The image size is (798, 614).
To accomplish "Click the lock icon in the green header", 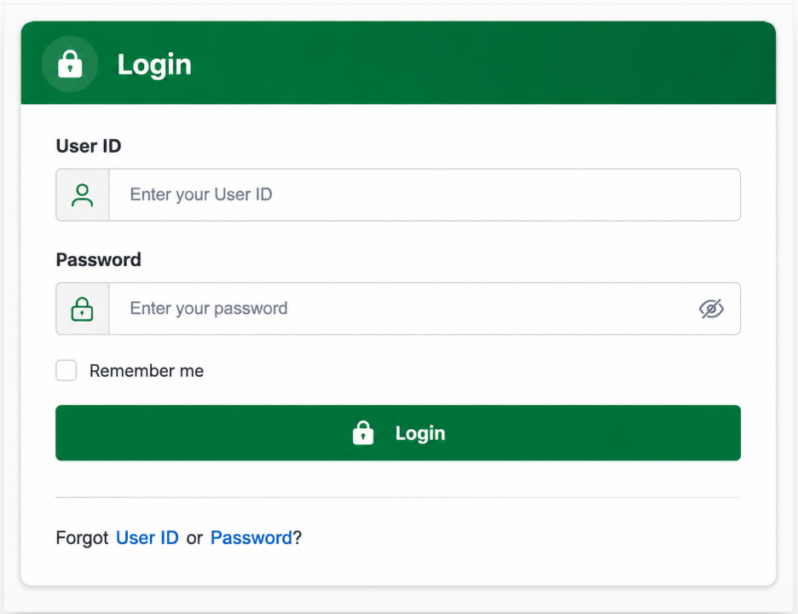I will point(70,64).
